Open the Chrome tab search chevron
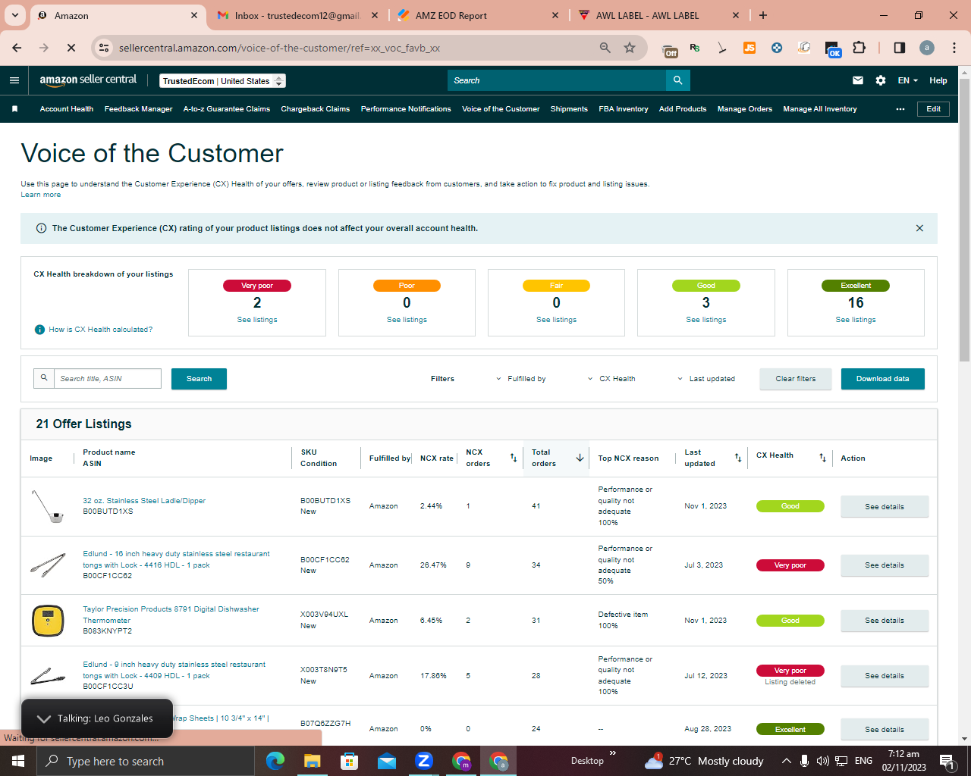The image size is (971, 776). pos(15,15)
